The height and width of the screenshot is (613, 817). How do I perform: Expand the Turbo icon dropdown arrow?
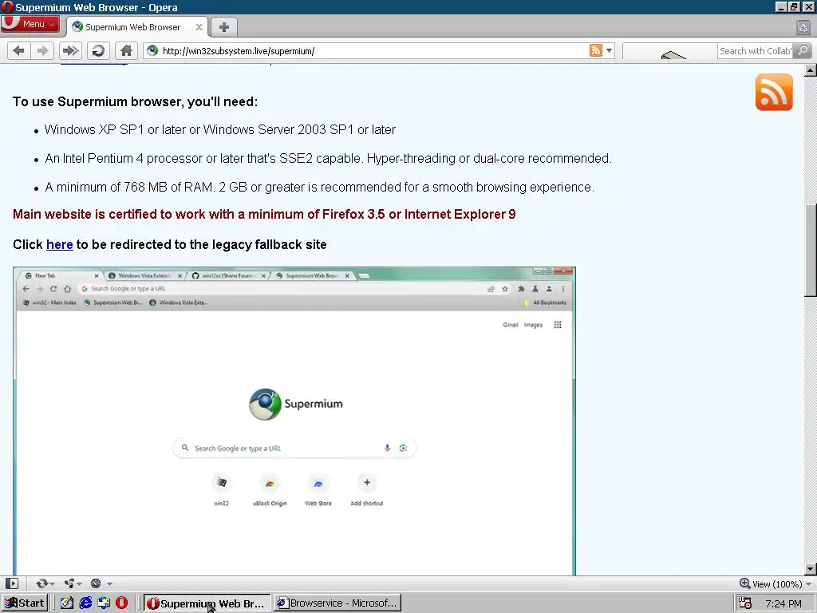[109, 583]
